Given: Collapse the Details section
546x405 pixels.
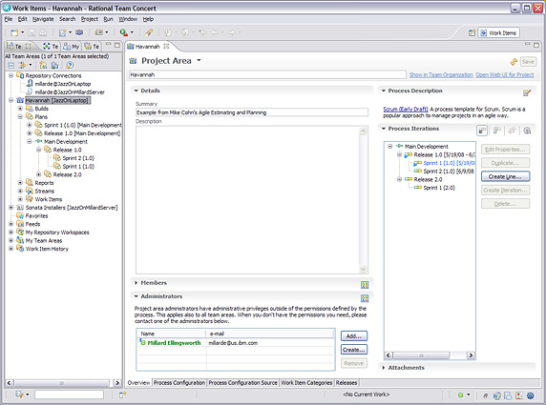Looking at the screenshot, I should (136, 91).
